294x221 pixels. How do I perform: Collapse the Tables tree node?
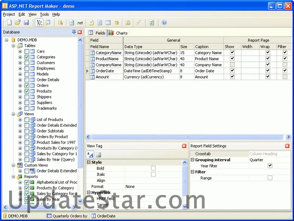13,46
